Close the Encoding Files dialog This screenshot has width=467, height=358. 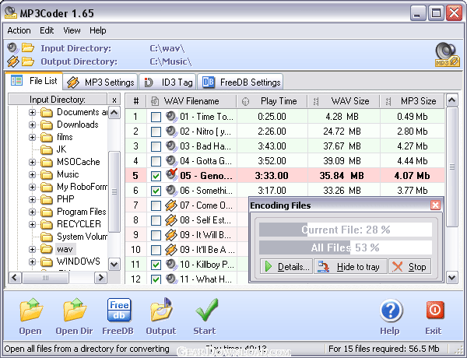[x=435, y=205]
